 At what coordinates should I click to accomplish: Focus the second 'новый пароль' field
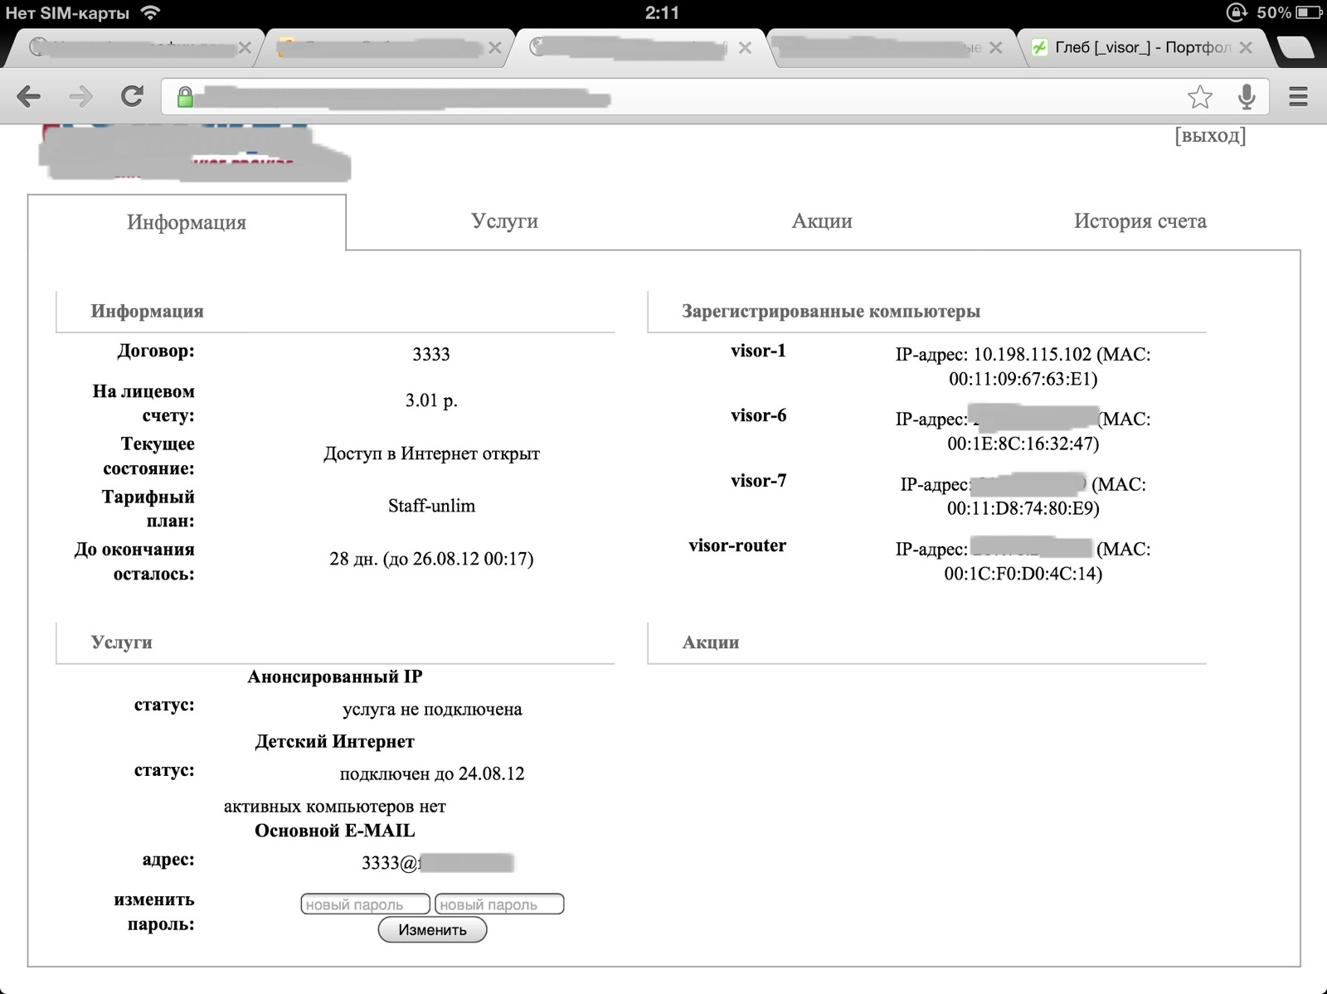(499, 904)
